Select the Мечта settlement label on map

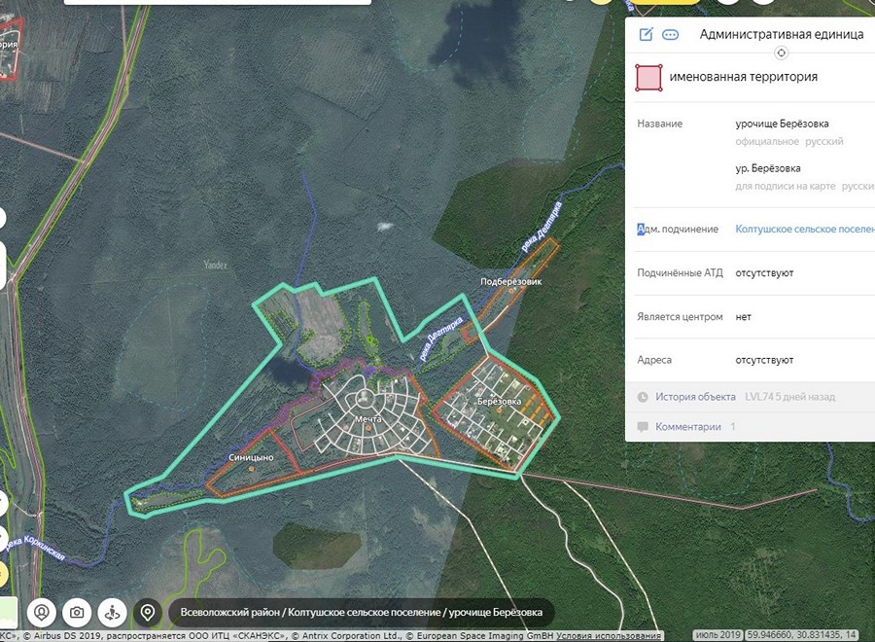(368, 419)
